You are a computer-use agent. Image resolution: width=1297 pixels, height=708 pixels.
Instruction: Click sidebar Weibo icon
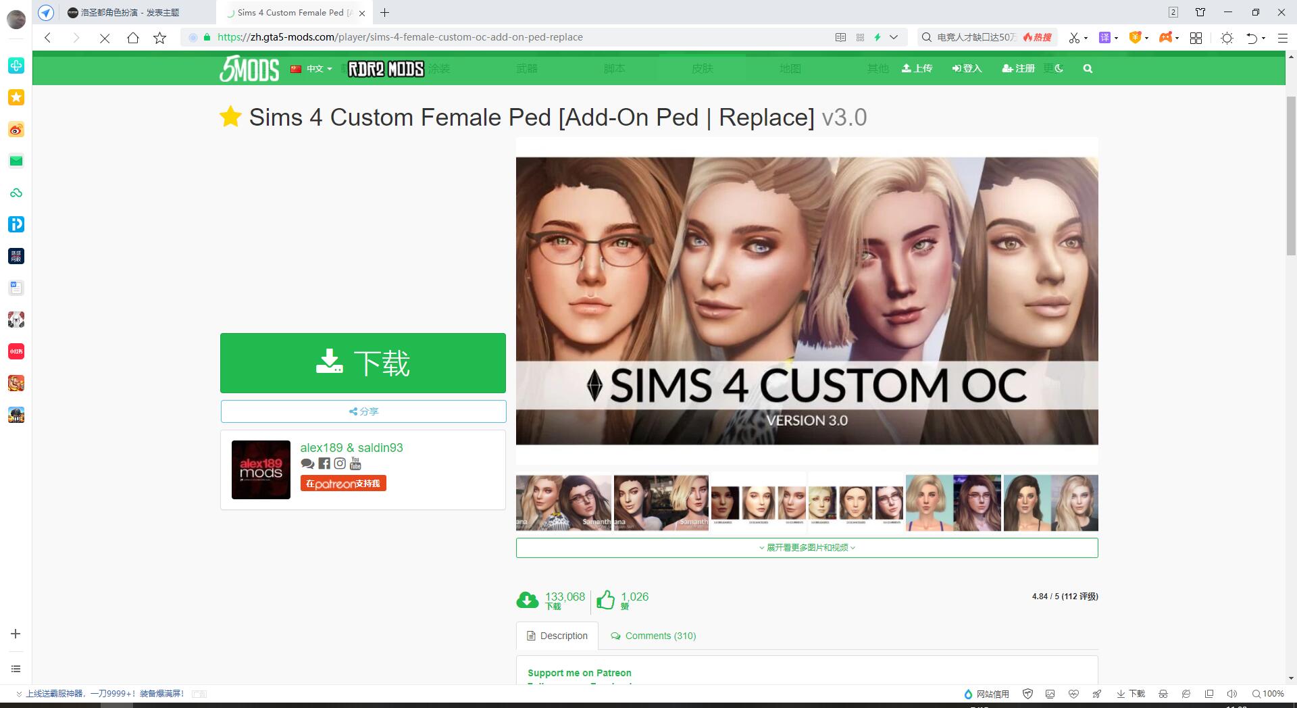pyautogui.click(x=16, y=129)
